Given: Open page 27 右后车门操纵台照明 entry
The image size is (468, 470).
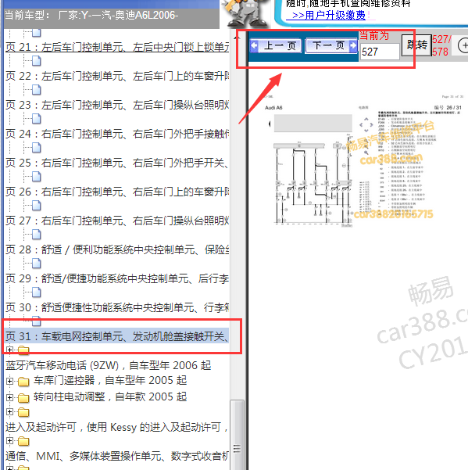Looking at the screenshot, I should 117,221.
